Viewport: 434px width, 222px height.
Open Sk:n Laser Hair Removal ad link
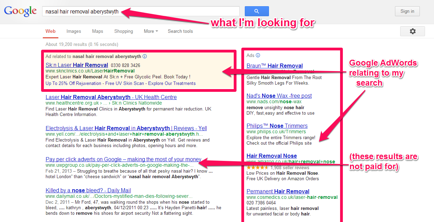coord(77,65)
